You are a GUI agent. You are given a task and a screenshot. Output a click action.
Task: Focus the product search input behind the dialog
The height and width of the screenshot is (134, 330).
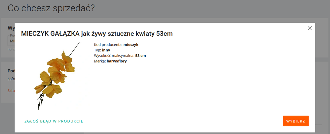point(12,41)
